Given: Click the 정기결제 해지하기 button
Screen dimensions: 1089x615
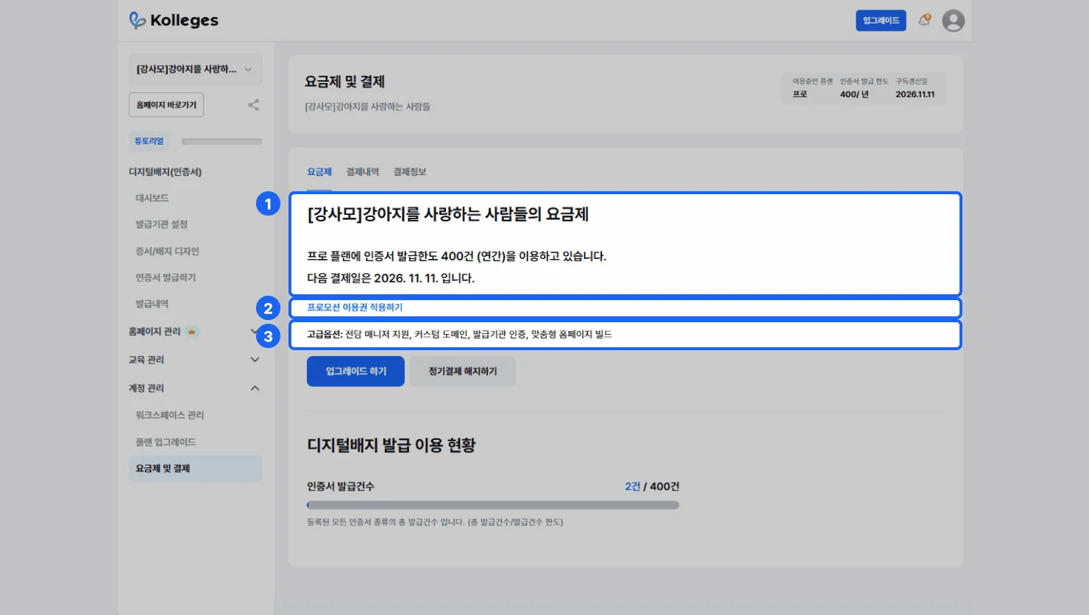Looking at the screenshot, I should tap(462, 372).
